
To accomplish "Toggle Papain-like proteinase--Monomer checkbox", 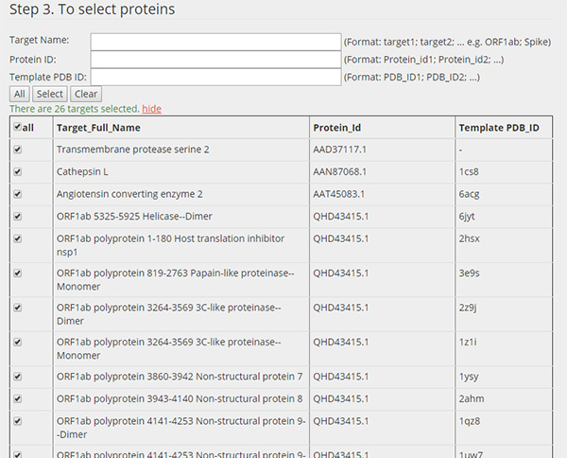I will [x=17, y=273].
